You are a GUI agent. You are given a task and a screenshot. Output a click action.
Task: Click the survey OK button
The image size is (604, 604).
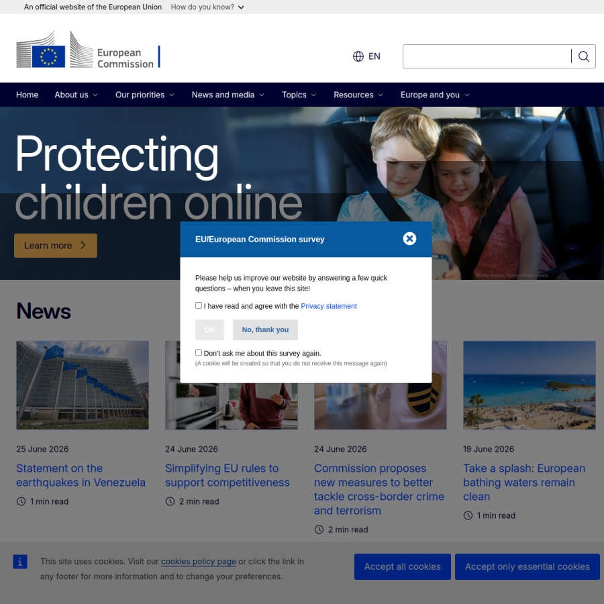(209, 330)
